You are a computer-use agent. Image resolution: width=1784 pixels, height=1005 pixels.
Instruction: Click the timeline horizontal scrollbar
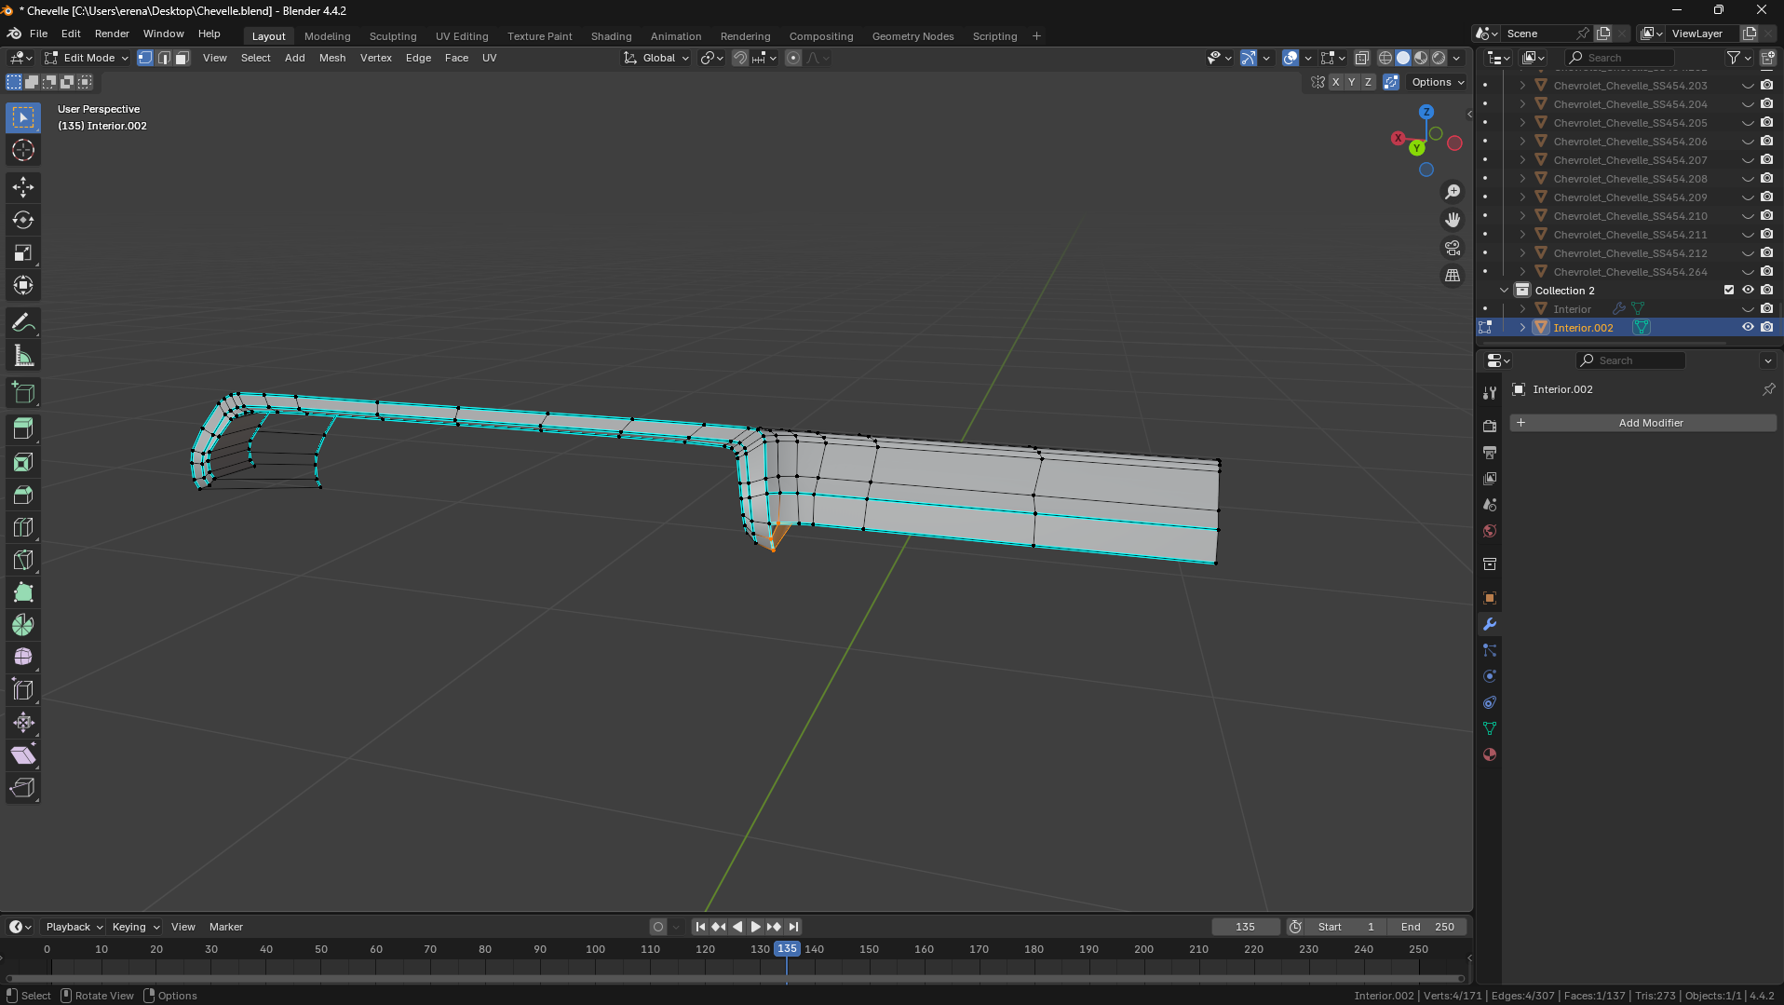click(735, 978)
